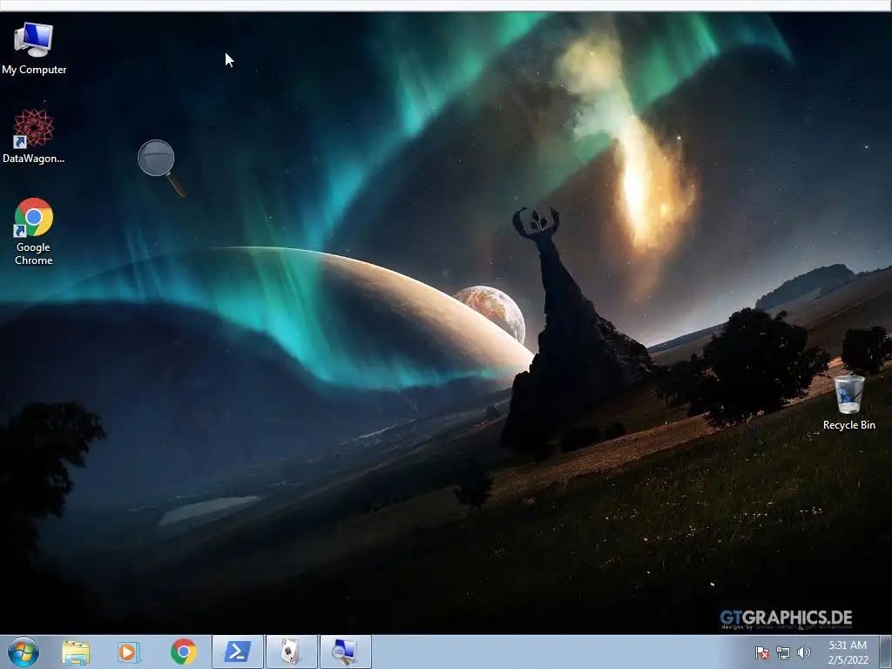Open the network status tray icon
Image resolution: width=892 pixels, height=669 pixels.
[783, 652]
